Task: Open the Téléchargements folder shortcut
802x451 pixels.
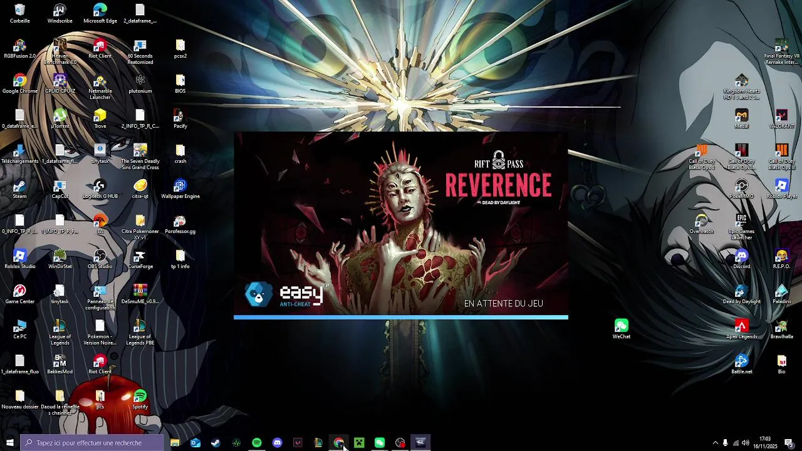Action: pos(20,154)
